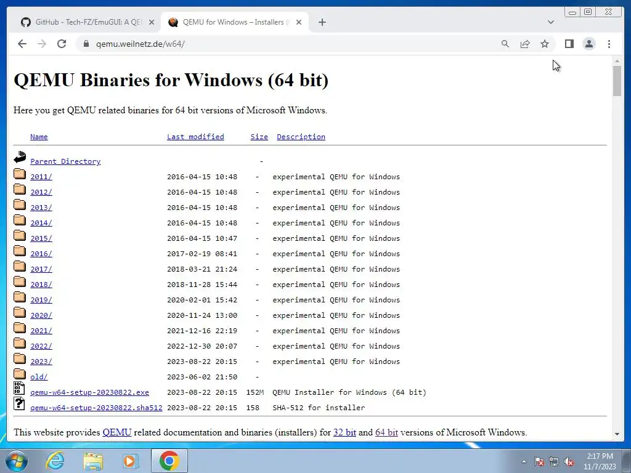
Task: Open the 2015/ folder link
Action: (x=41, y=238)
